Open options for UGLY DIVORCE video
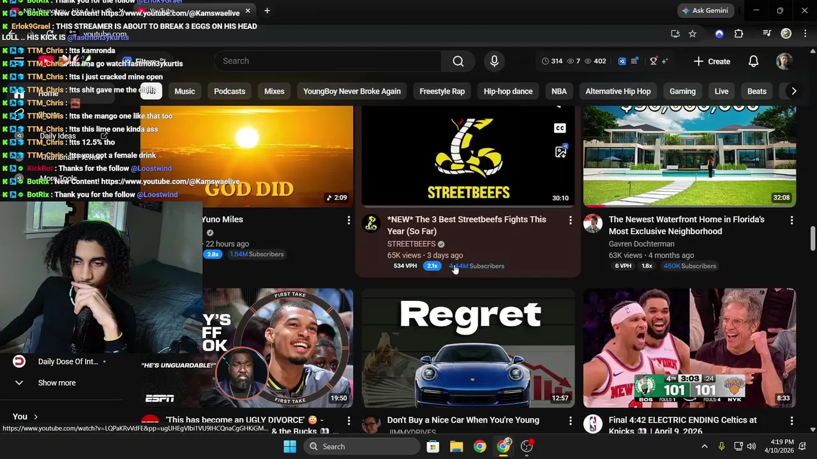 pyautogui.click(x=349, y=421)
